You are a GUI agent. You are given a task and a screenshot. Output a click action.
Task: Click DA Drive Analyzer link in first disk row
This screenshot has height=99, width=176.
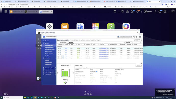[x=104, y=48]
